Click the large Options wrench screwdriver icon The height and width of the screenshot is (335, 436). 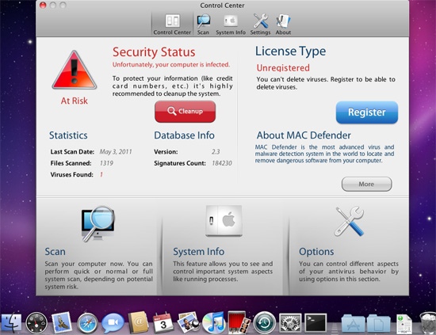click(350, 222)
